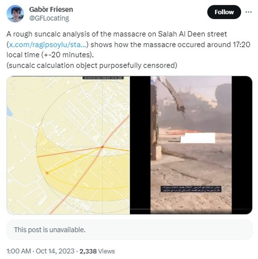The height and width of the screenshot is (259, 258).
Task: Click the 'This post is unavailable.' box
Action: pos(130,230)
